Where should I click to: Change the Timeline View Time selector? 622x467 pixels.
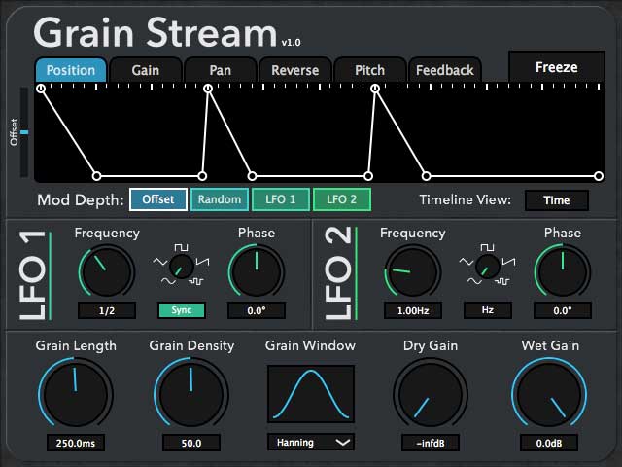coord(556,199)
